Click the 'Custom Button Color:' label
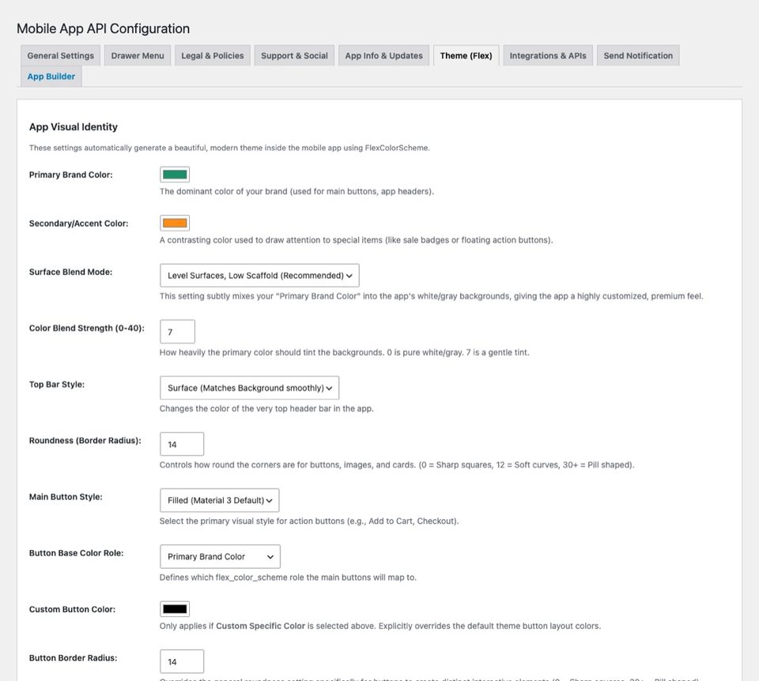The height and width of the screenshot is (681, 759). [x=72, y=609]
